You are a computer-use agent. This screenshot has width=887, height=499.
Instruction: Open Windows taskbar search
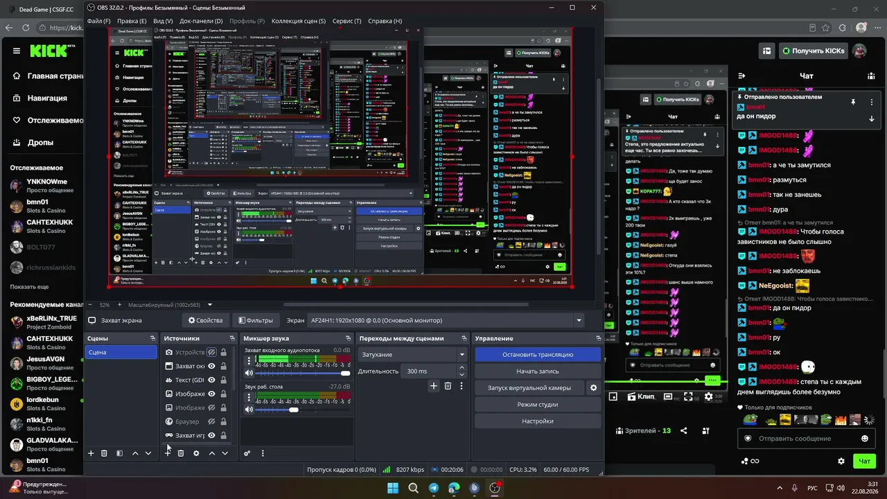tap(413, 488)
